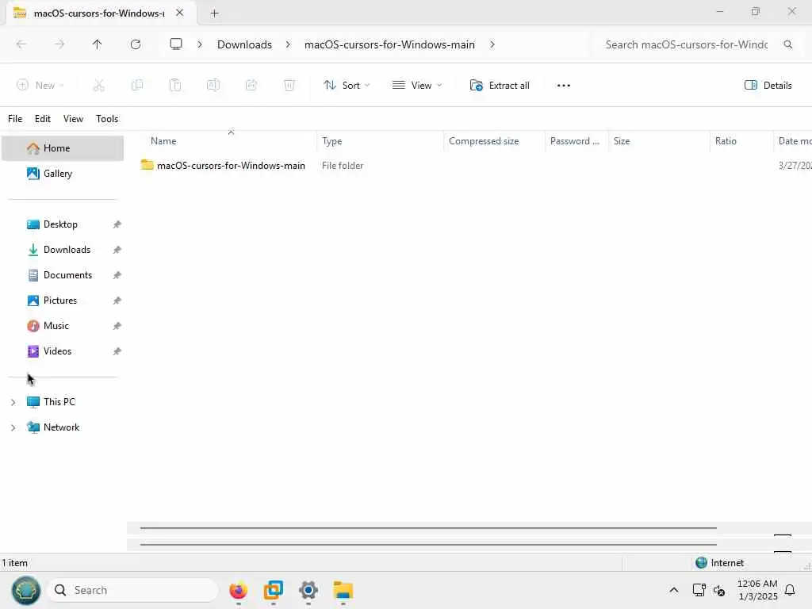
Task: Expand the Network tree node
Action: click(x=13, y=427)
